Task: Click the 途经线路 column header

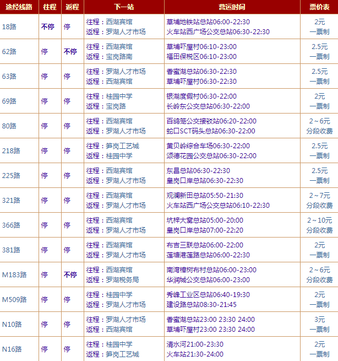Action: coord(18,7)
